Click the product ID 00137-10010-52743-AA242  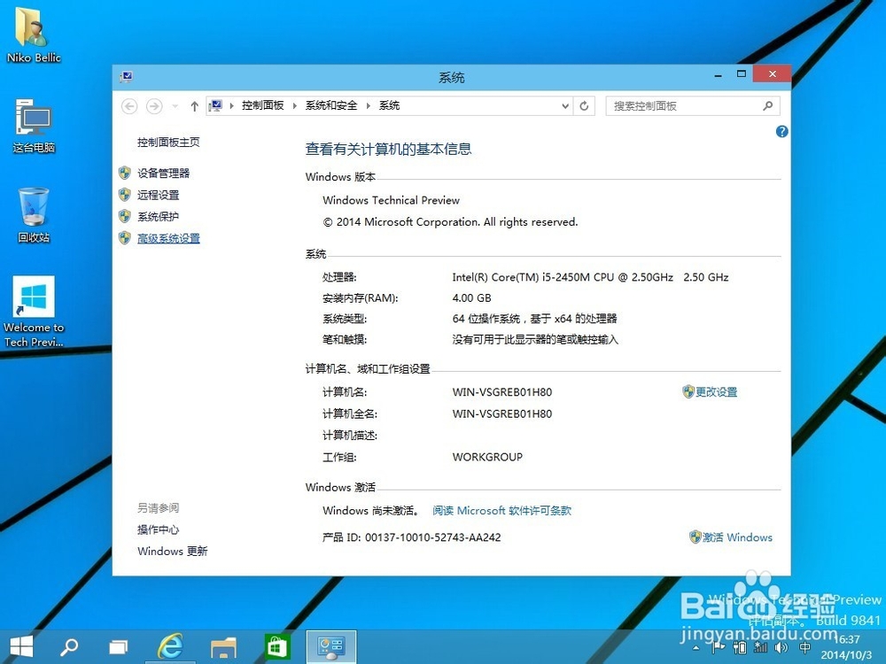pyautogui.click(x=433, y=537)
